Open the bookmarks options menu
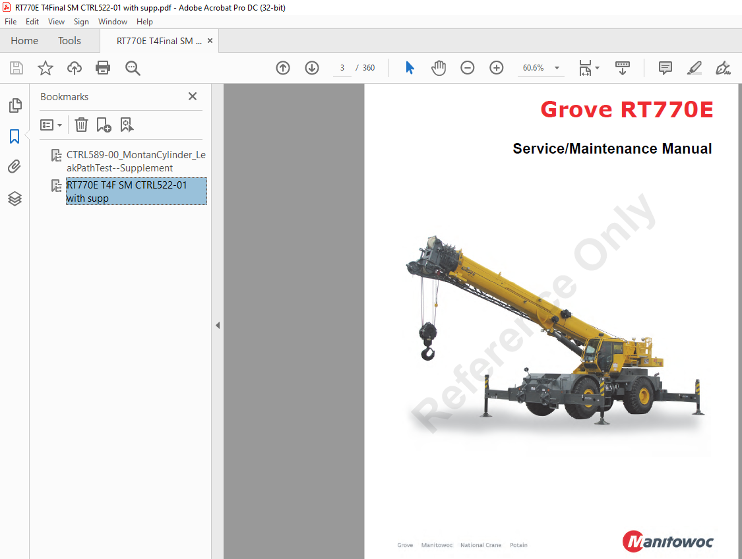 click(51, 125)
